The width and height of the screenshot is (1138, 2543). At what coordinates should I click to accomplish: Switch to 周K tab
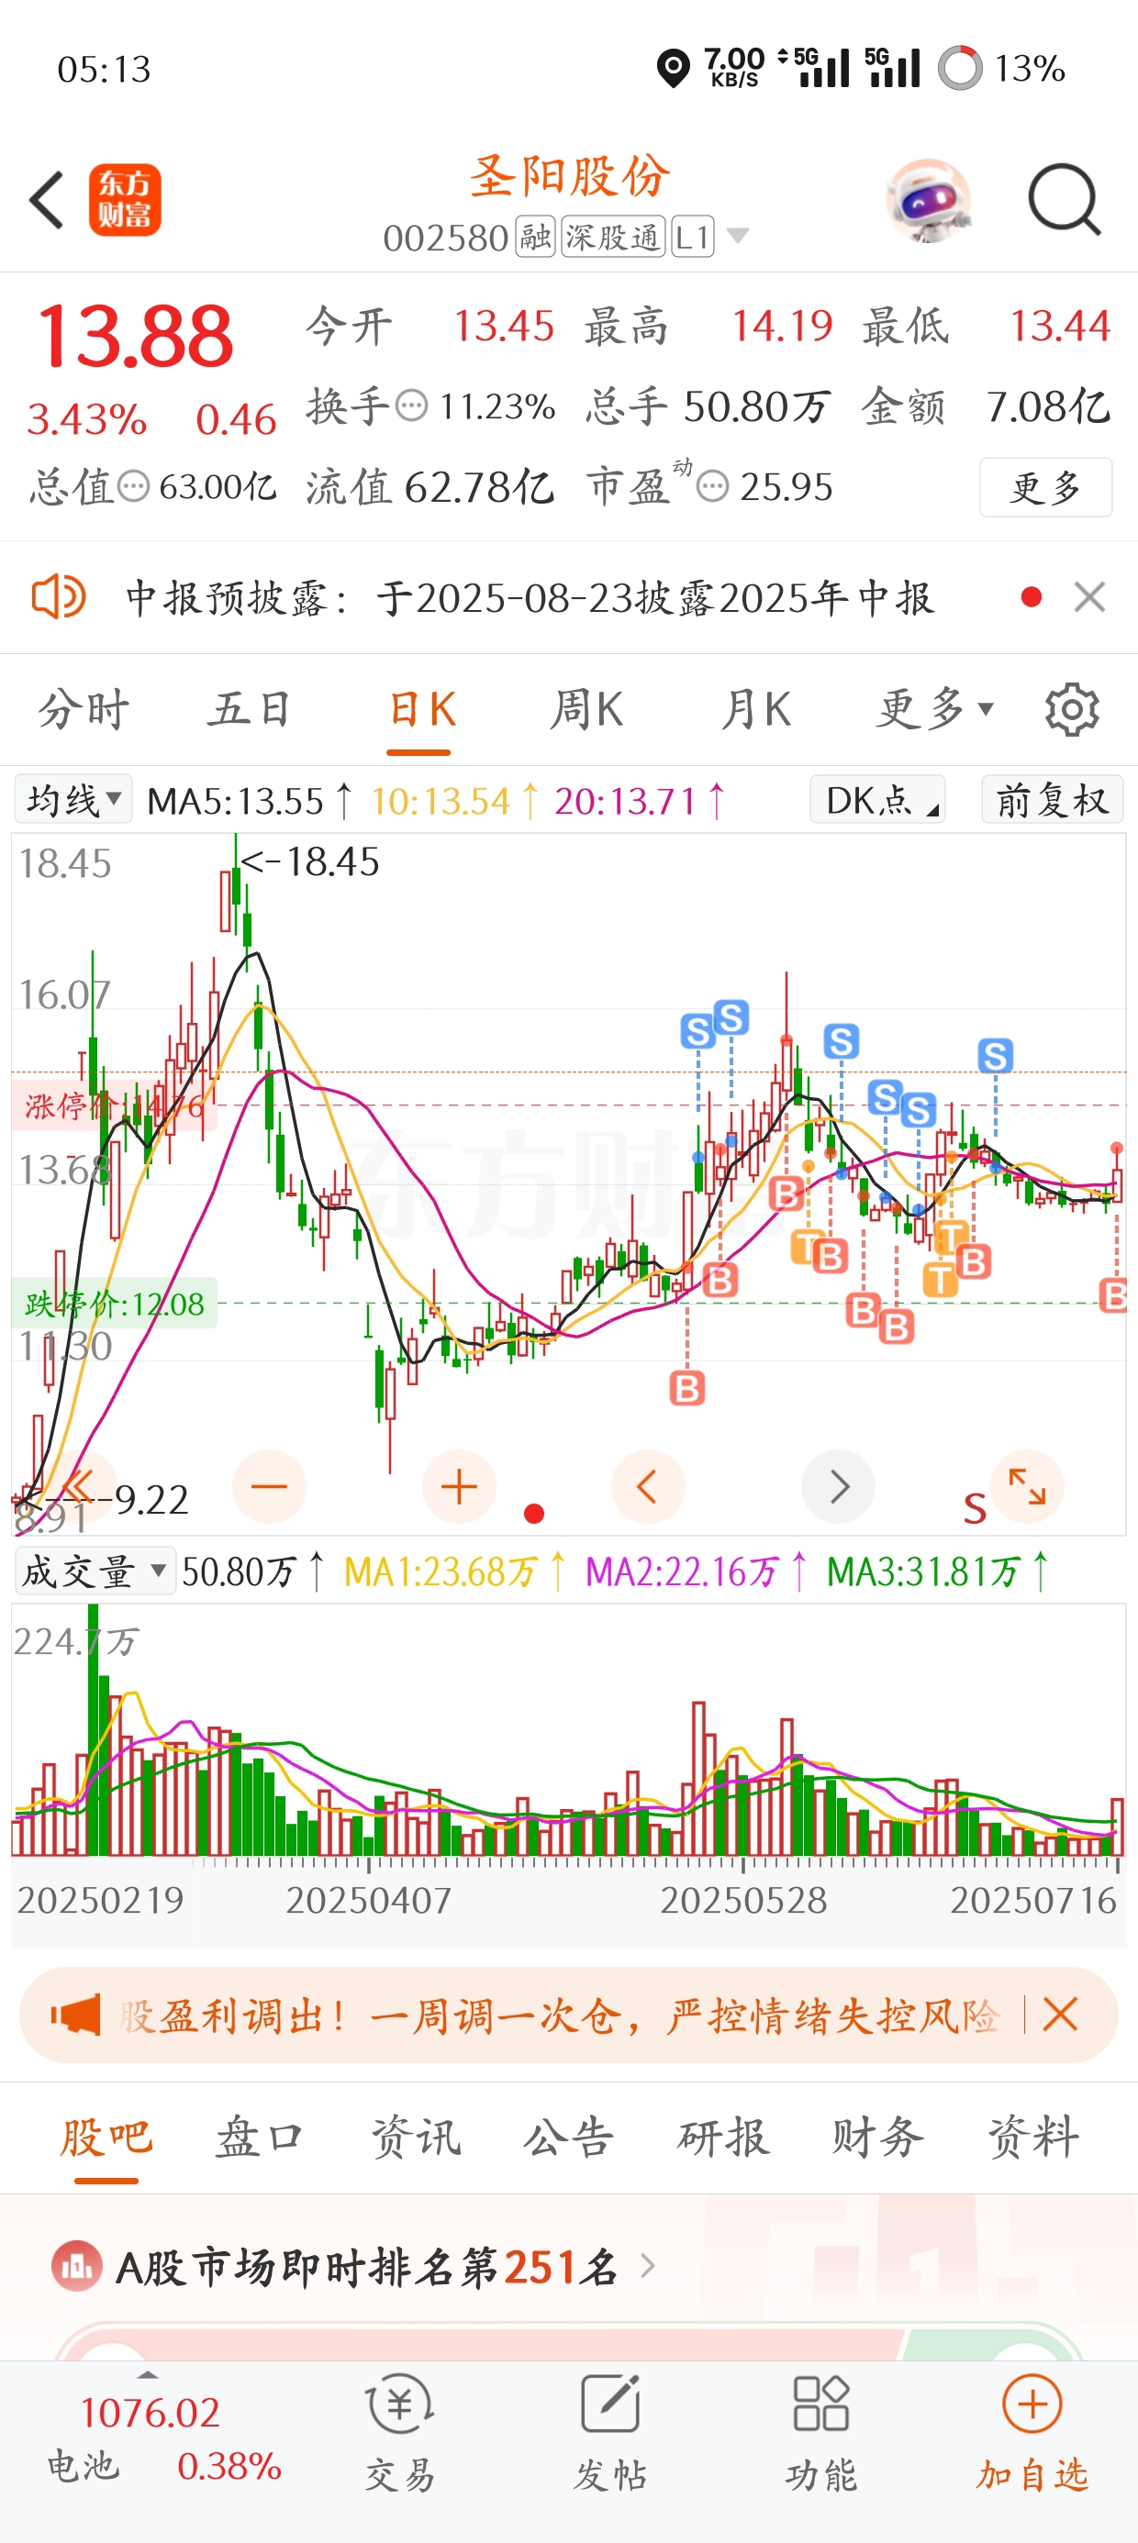[x=586, y=709]
